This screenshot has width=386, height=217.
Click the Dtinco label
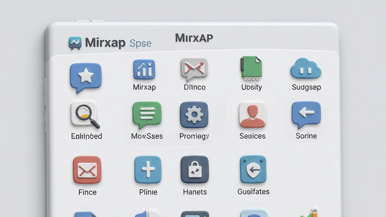coord(195,87)
